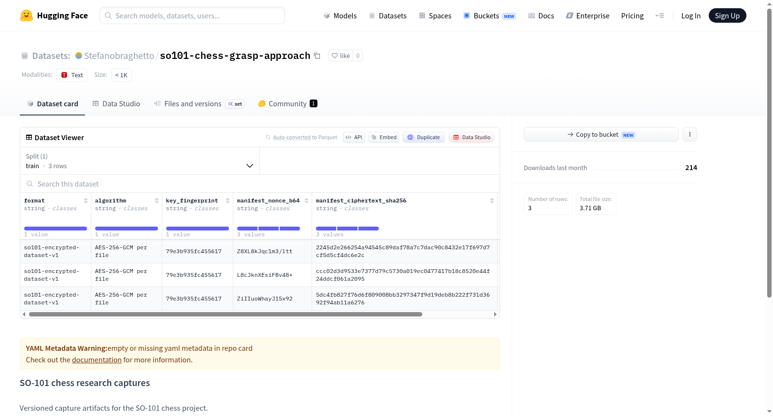Click the Dataset Viewer table icon

29,137
